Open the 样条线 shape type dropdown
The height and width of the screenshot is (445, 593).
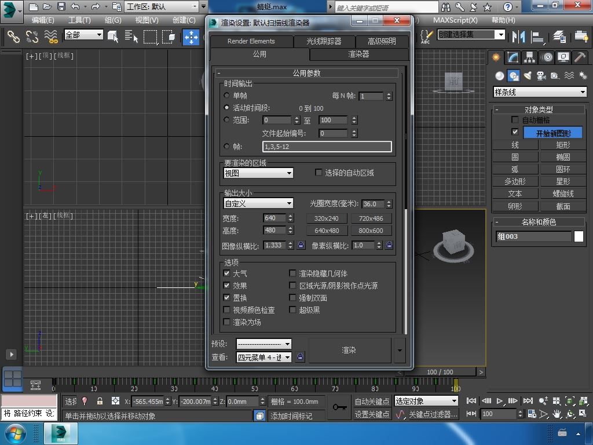click(540, 92)
